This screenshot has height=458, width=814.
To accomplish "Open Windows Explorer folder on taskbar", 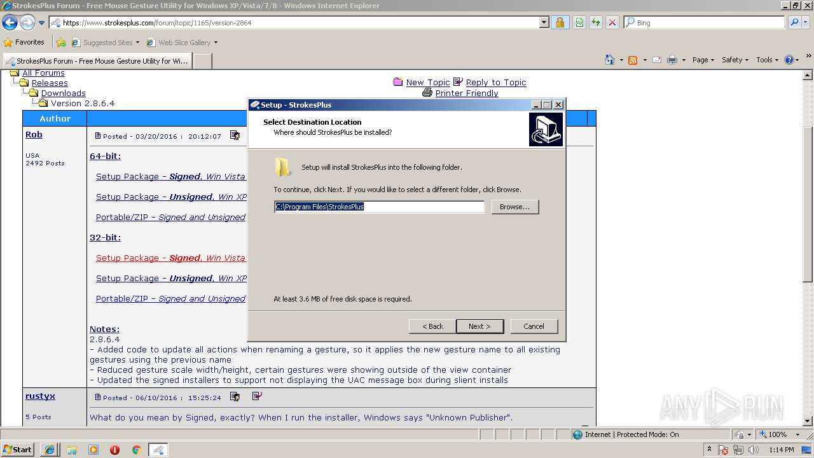I will pyautogui.click(x=72, y=450).
